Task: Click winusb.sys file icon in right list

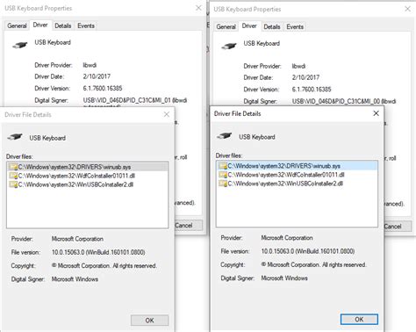Action: 223,166
